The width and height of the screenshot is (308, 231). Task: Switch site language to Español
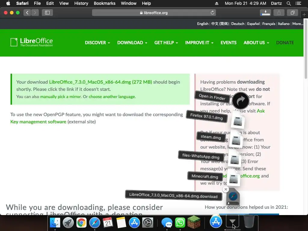point(253,23)
